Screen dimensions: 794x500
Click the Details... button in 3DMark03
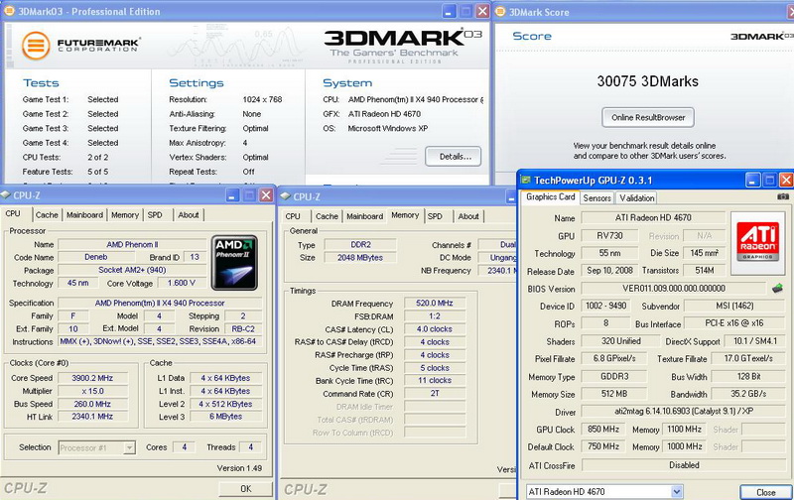coord(454,157)
